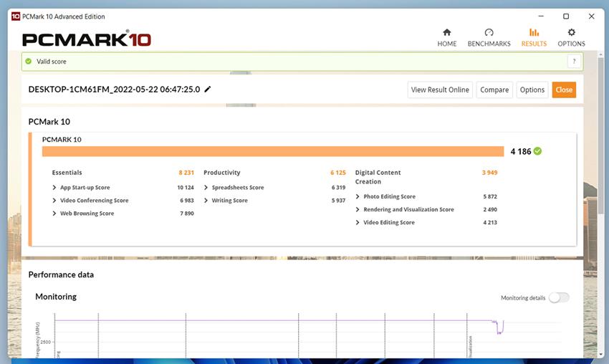Click the result name DESKTOP-1CM61FM text
This screenshot has height=364, width=609.
(114, 90)
